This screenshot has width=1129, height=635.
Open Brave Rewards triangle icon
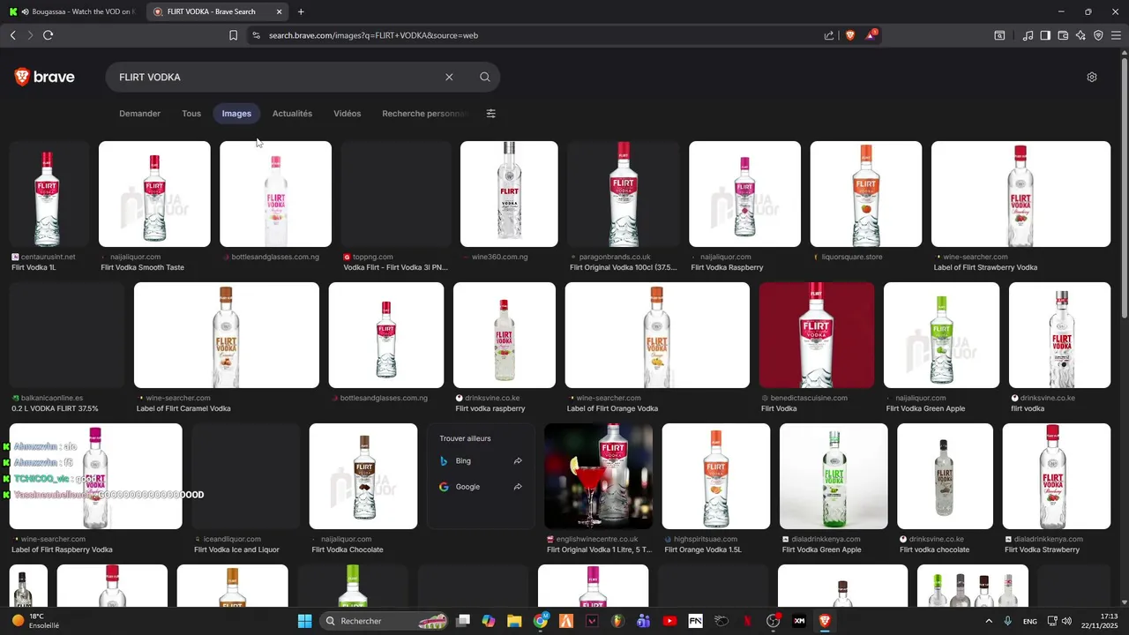[871, 35]
